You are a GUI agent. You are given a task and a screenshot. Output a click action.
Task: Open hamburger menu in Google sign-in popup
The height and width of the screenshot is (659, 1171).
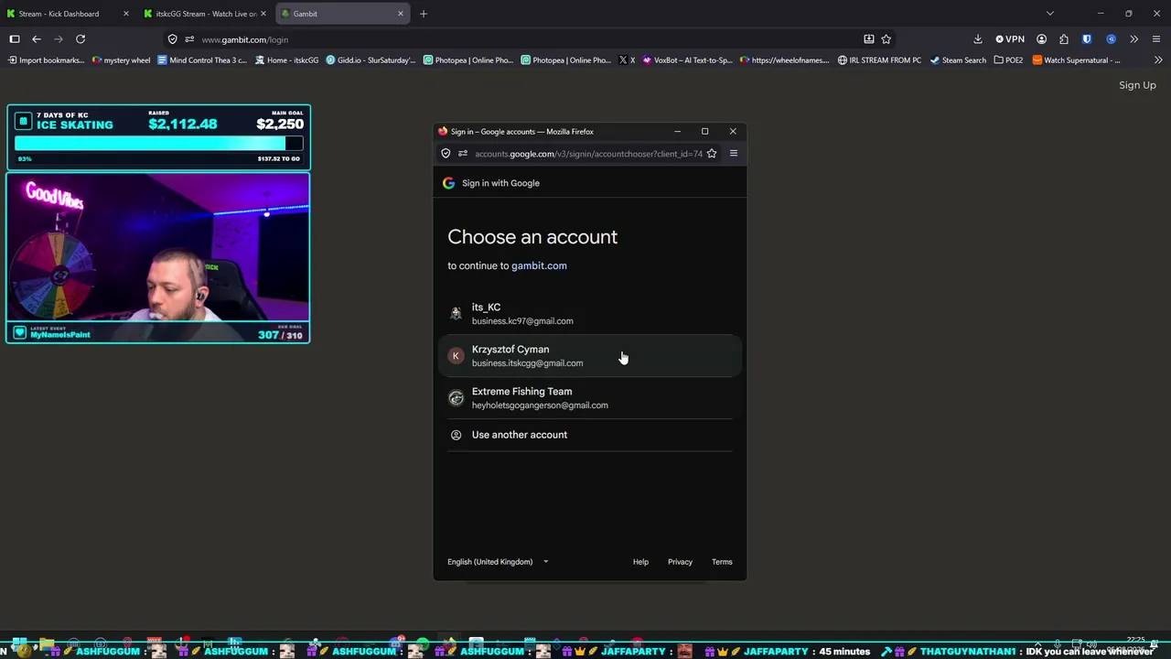pos(733,154)
